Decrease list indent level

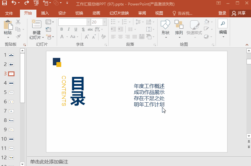[113, 29]
